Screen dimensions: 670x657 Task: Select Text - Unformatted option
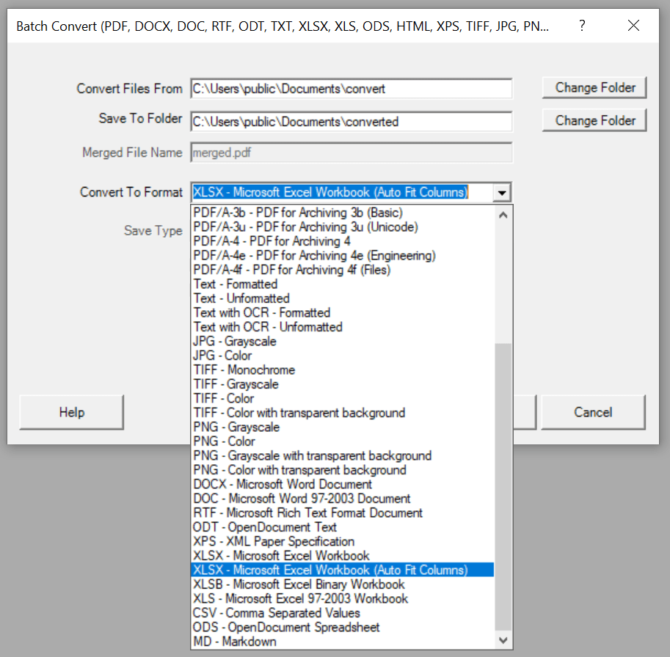click(342, 298)
